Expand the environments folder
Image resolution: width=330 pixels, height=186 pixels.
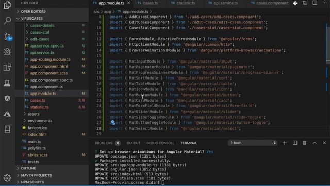40,121
